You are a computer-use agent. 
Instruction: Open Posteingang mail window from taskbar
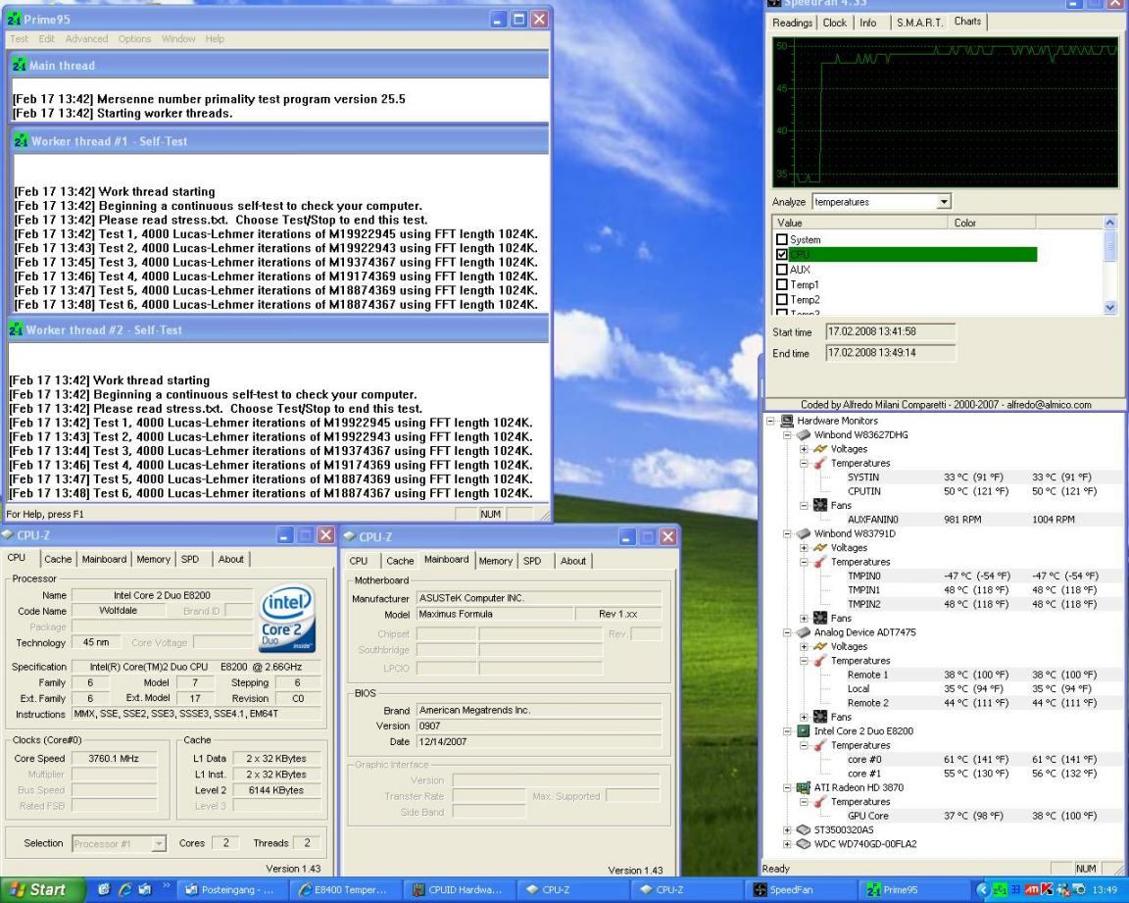tap(233, 890)
